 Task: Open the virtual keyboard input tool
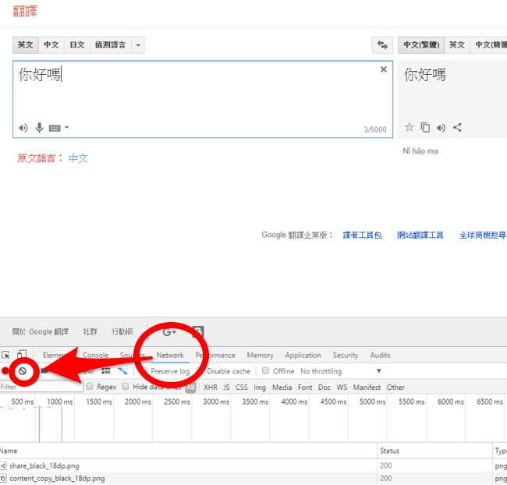pyautogui.click(x=55, y=128)
